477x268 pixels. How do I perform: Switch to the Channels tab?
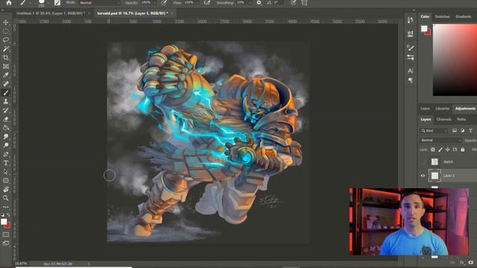click(x=443, y=119)
